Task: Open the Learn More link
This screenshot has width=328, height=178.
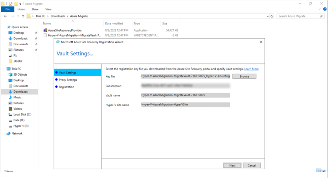Action: click(x=251, y=69)
